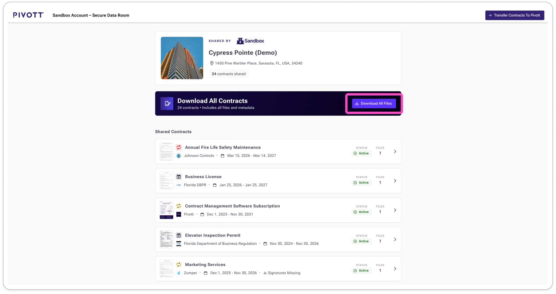Open the Elevator Inspection Permit title

(x=213, y=235)
